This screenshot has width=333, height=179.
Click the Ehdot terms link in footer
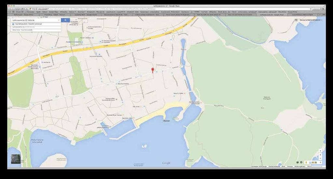coord(283,167)
